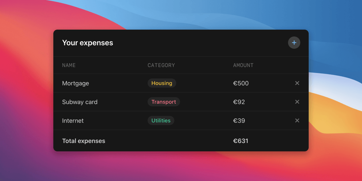Click the Your expenses title

click(88, 43)
